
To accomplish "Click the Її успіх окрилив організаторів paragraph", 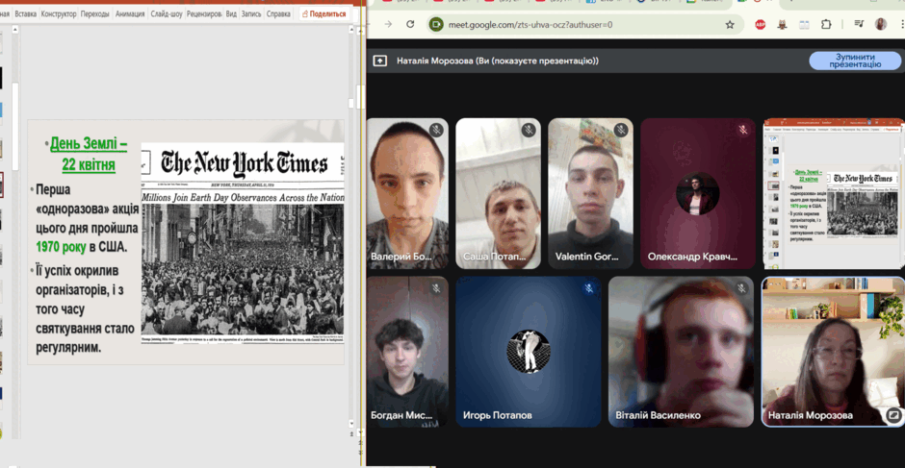I will point(86,308).
